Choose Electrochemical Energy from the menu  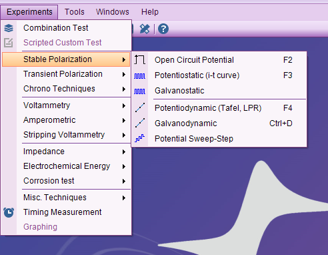[66, 166]
